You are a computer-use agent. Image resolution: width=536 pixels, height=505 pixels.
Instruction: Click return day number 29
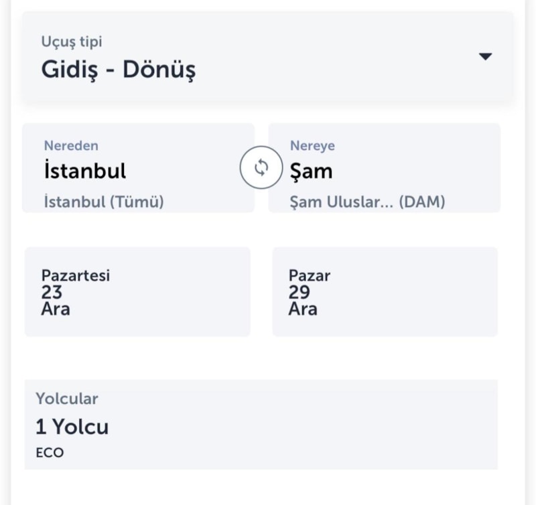[299, 292]
